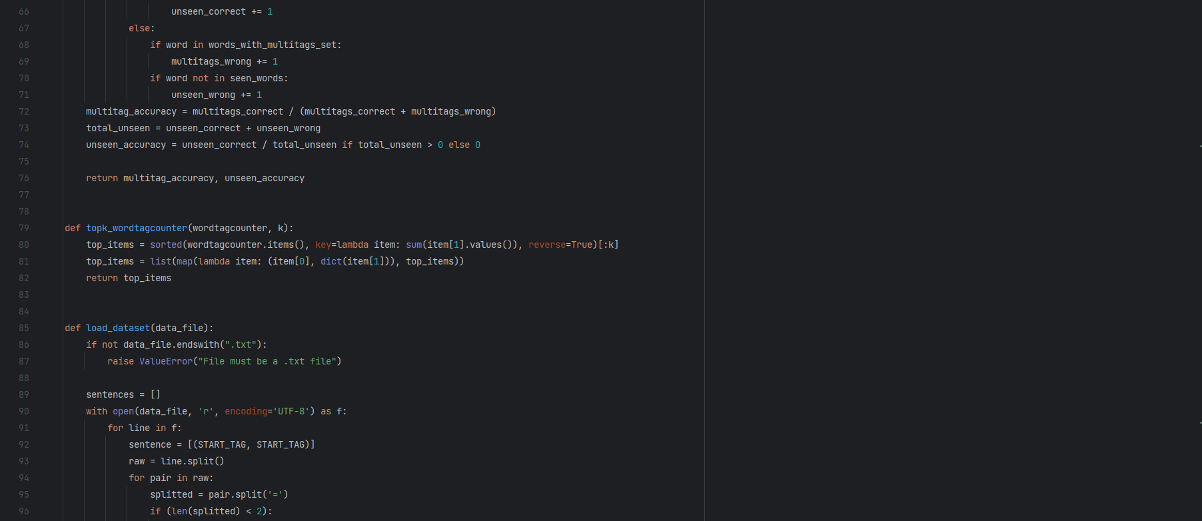The width and height of the screenshot is (1202, 521).
Task: Click the sentences = [] assignment
Action: (123, 394)
